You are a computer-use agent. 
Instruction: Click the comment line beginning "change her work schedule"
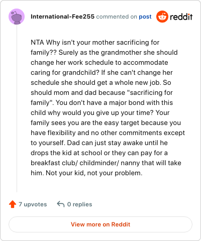click(x=99, y=63)
